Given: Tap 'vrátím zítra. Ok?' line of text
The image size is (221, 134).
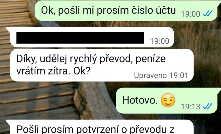Looking at the screenshot, I should click(53, 71).
